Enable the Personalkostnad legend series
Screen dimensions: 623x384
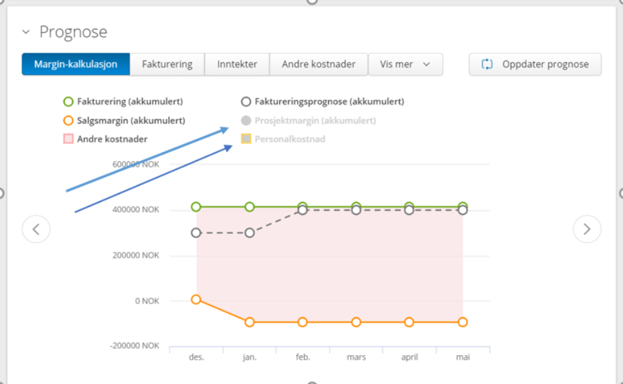[283, 139]
